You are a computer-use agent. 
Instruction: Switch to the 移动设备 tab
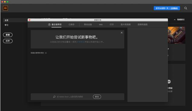[x=88, y=25]
